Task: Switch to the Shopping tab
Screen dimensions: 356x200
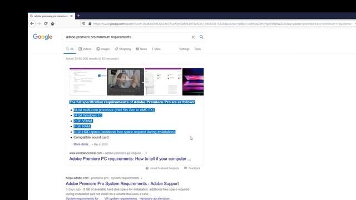Action: pos(123,49)
